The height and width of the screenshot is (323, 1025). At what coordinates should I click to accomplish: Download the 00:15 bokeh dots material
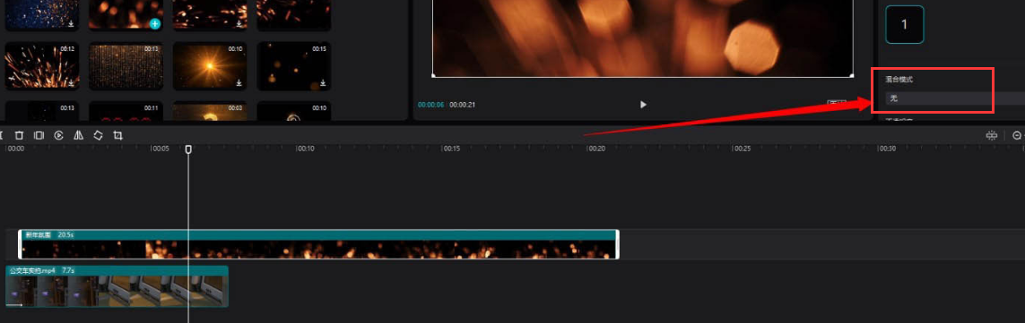[x=322, y=83]
